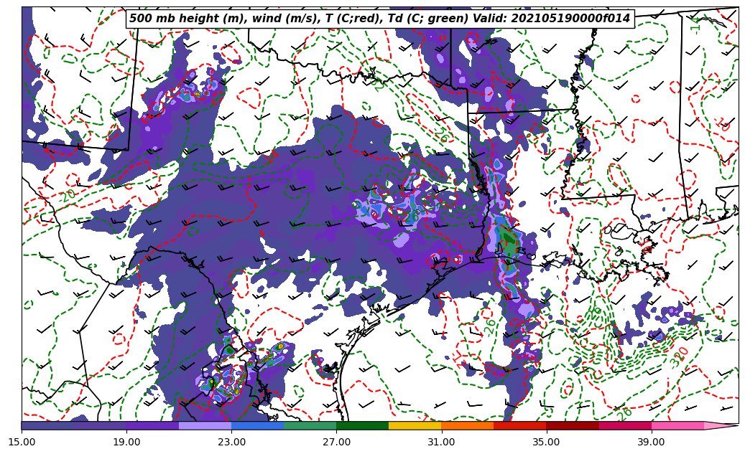
Task: Select the light lavender colorbar segment
Action: (x=205, y=425)
